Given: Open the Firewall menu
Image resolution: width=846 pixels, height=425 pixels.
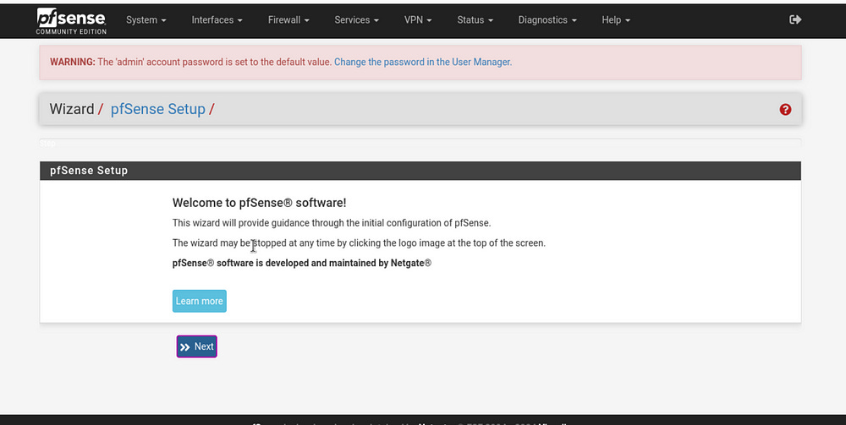Looking at the screenshot, I should coord(288,20).
